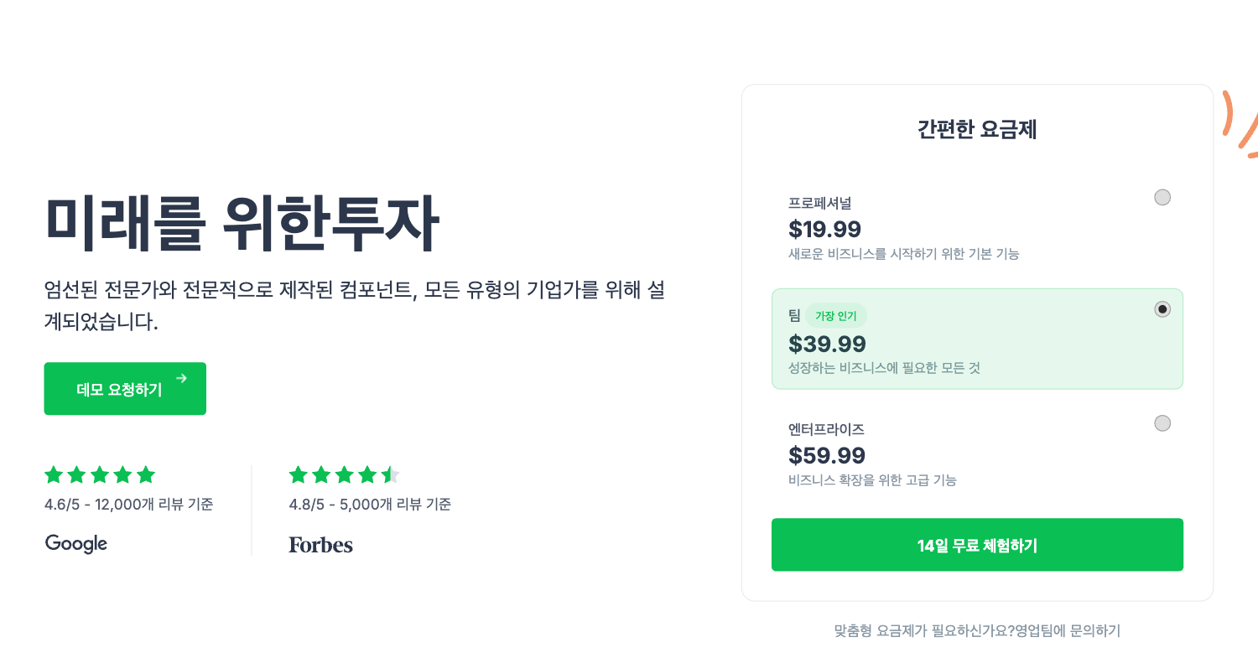Select the 엔터프라이즈 plan radio button

coord(1162,423)
